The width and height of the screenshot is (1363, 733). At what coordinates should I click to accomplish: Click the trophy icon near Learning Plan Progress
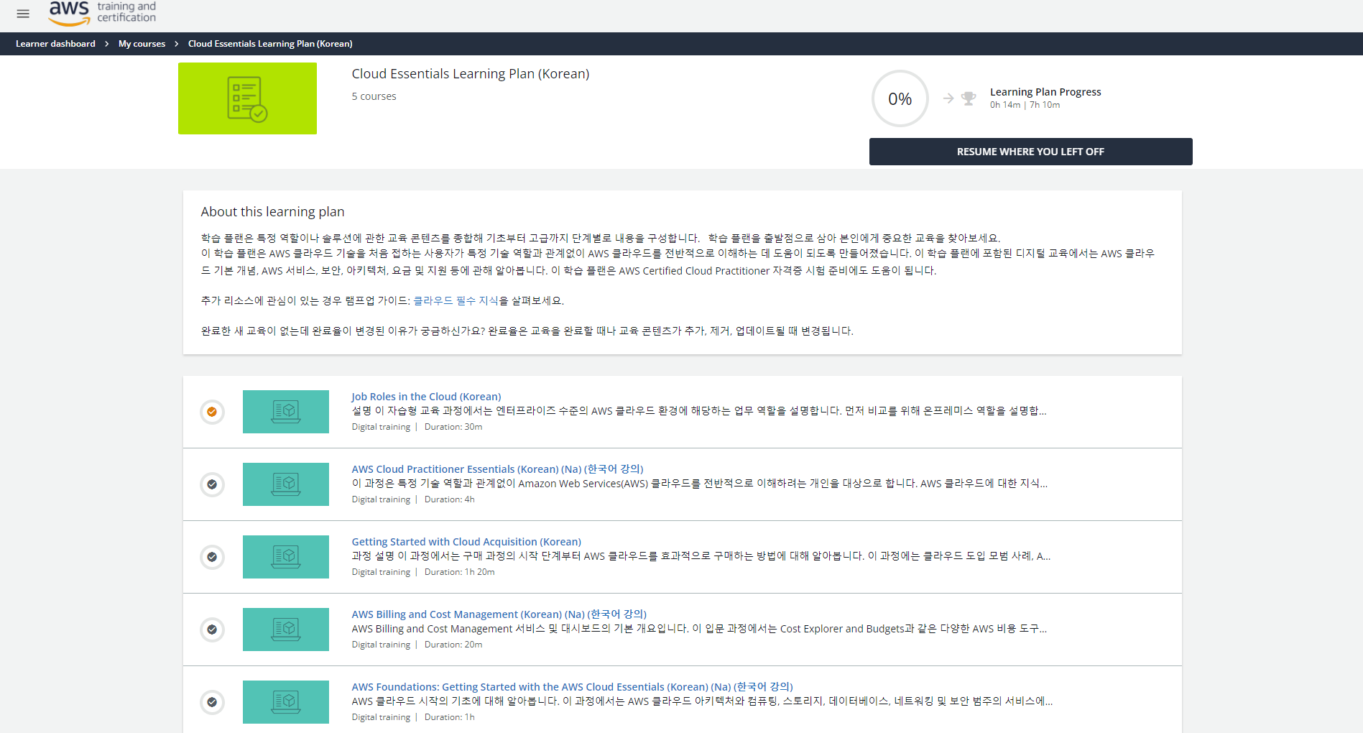969,98
